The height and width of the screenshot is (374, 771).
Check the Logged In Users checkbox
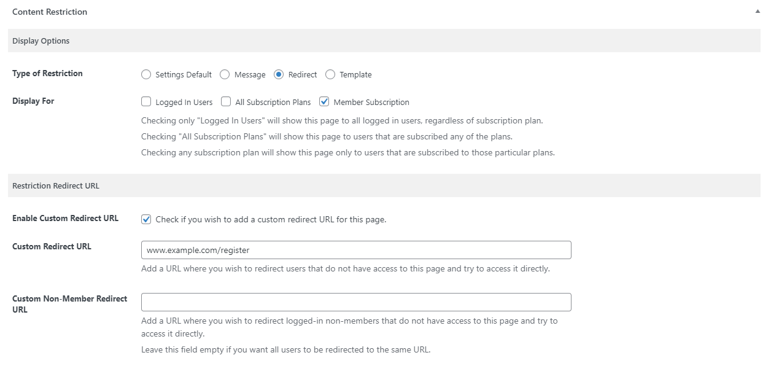click(146, 102)
